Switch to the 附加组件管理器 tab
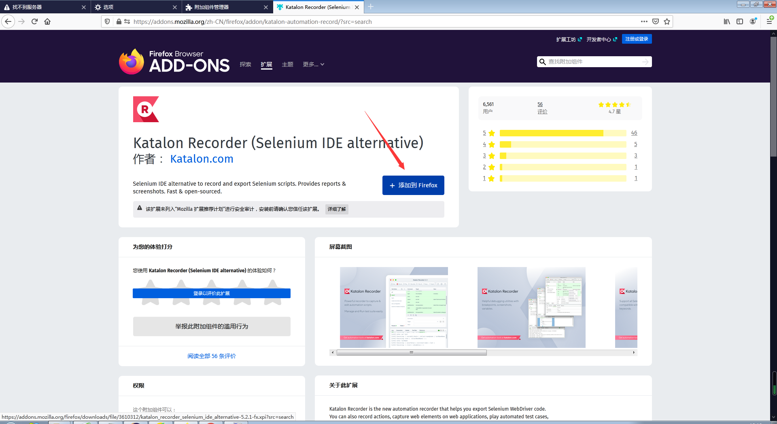 [227, 7]
